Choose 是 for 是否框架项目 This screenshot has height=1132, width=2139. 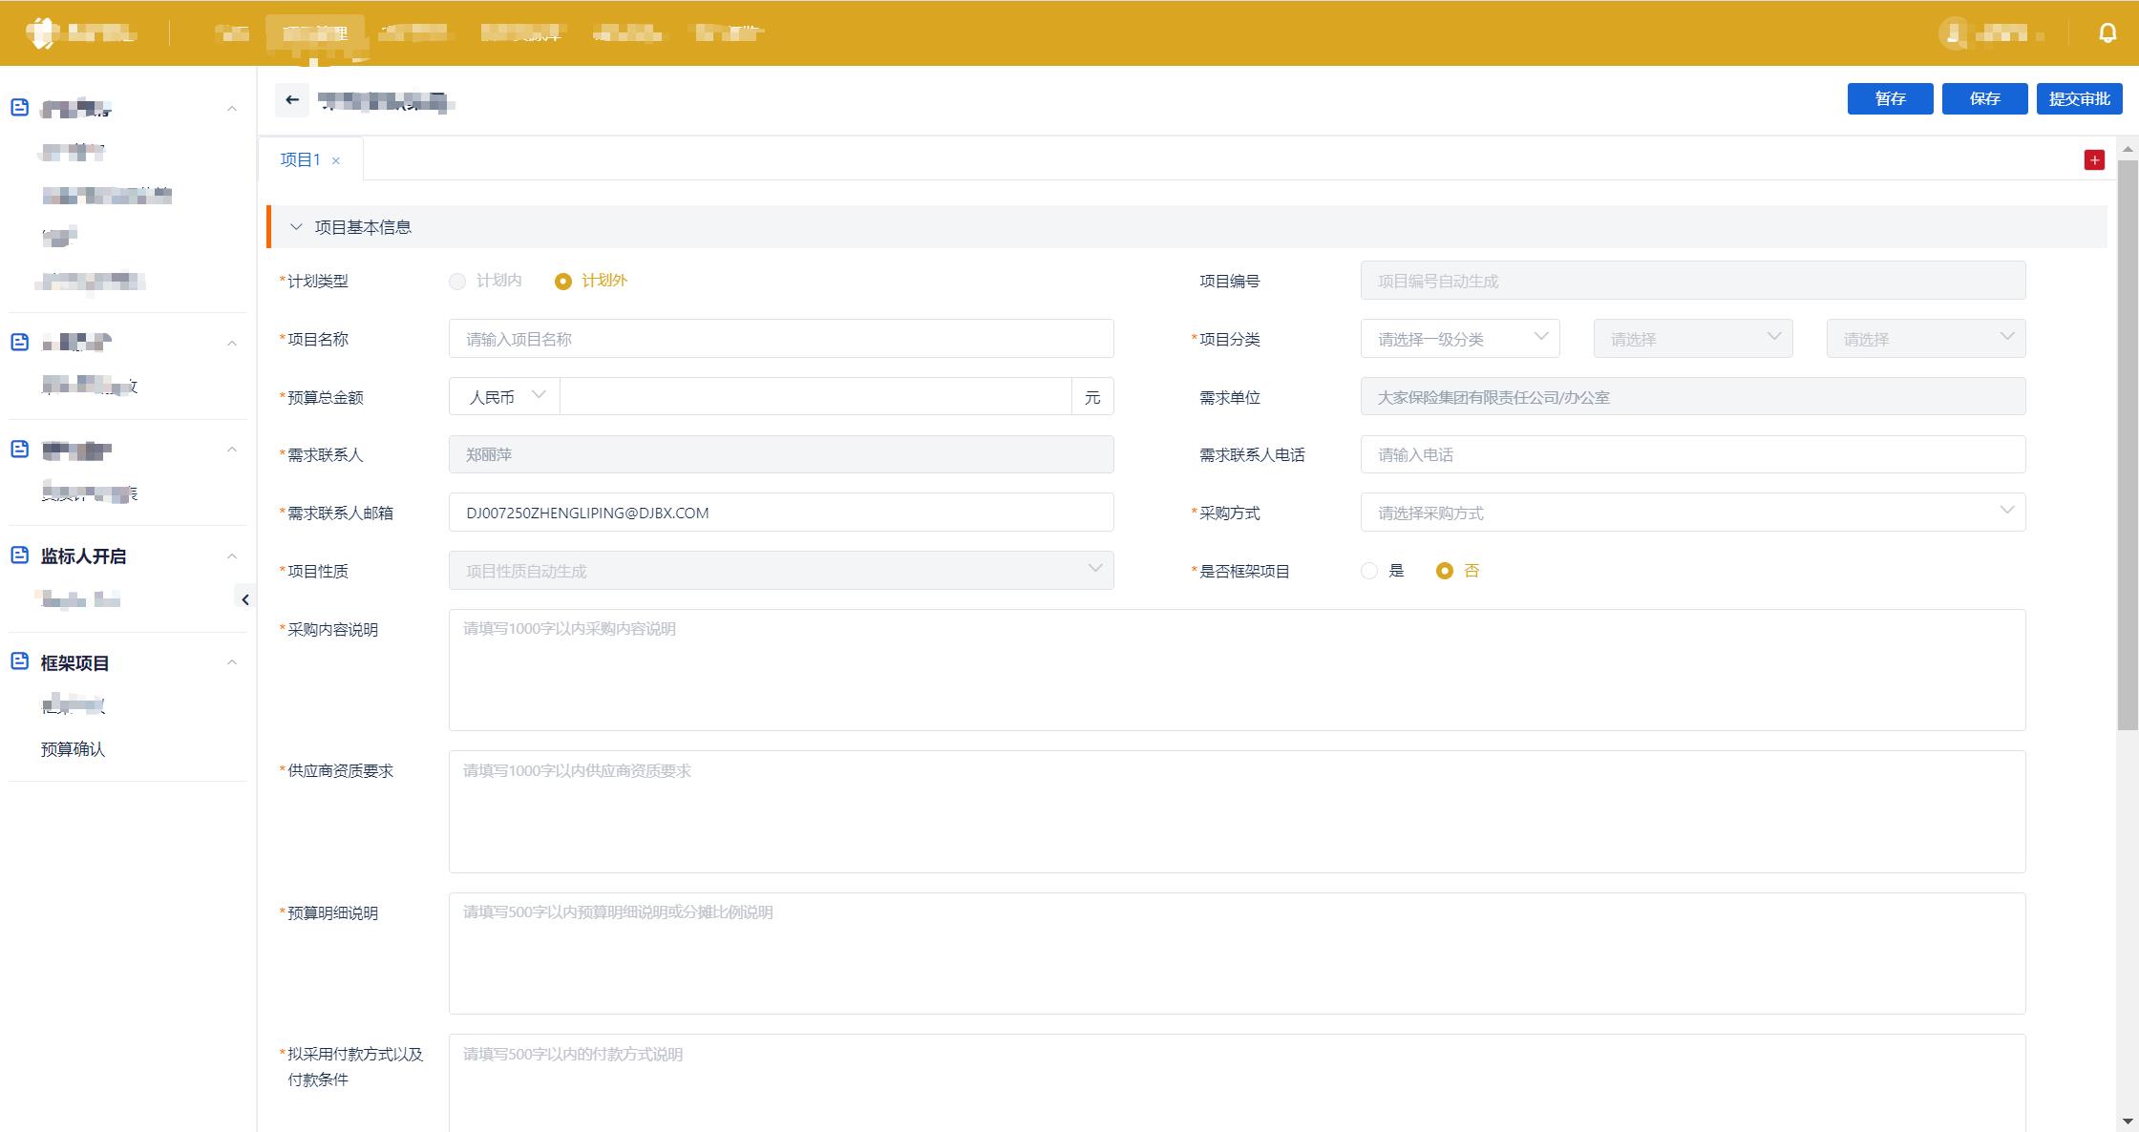[x=1369, y=571]
